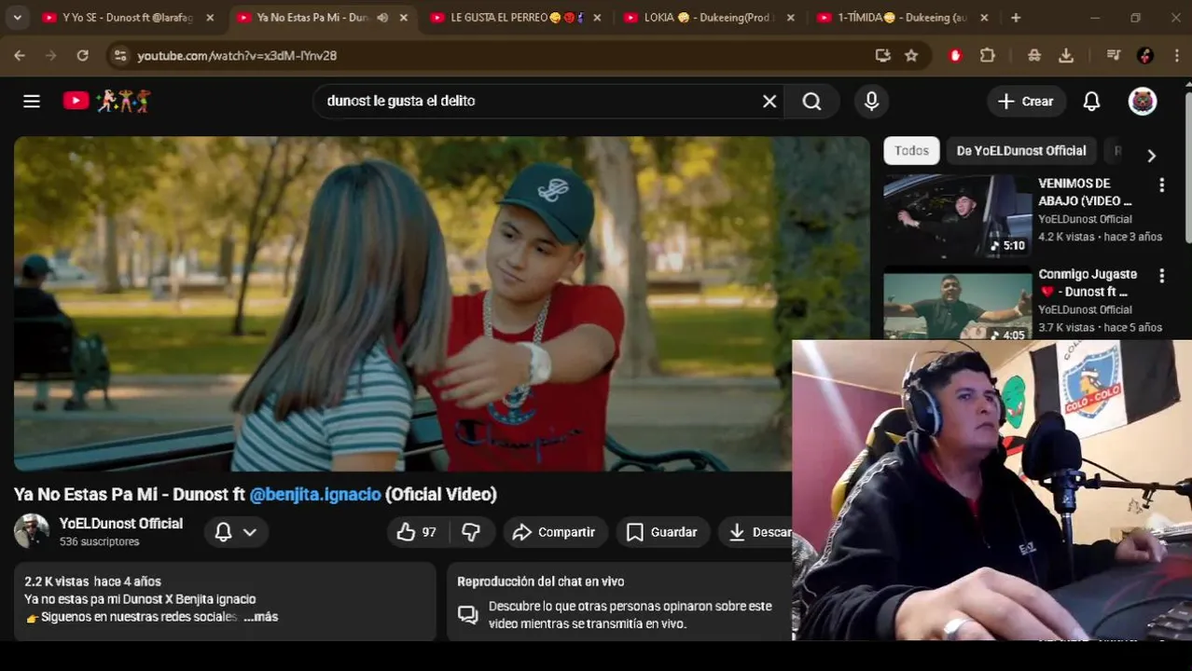
Task: Like the video with thumbs up
Action: (x=417, y=532)
